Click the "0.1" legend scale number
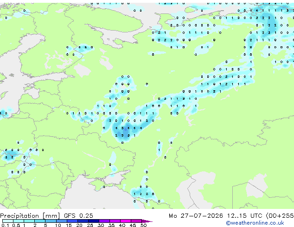Image resolution: width=294 pixels, height=227 pixels. tap(5, 225)
